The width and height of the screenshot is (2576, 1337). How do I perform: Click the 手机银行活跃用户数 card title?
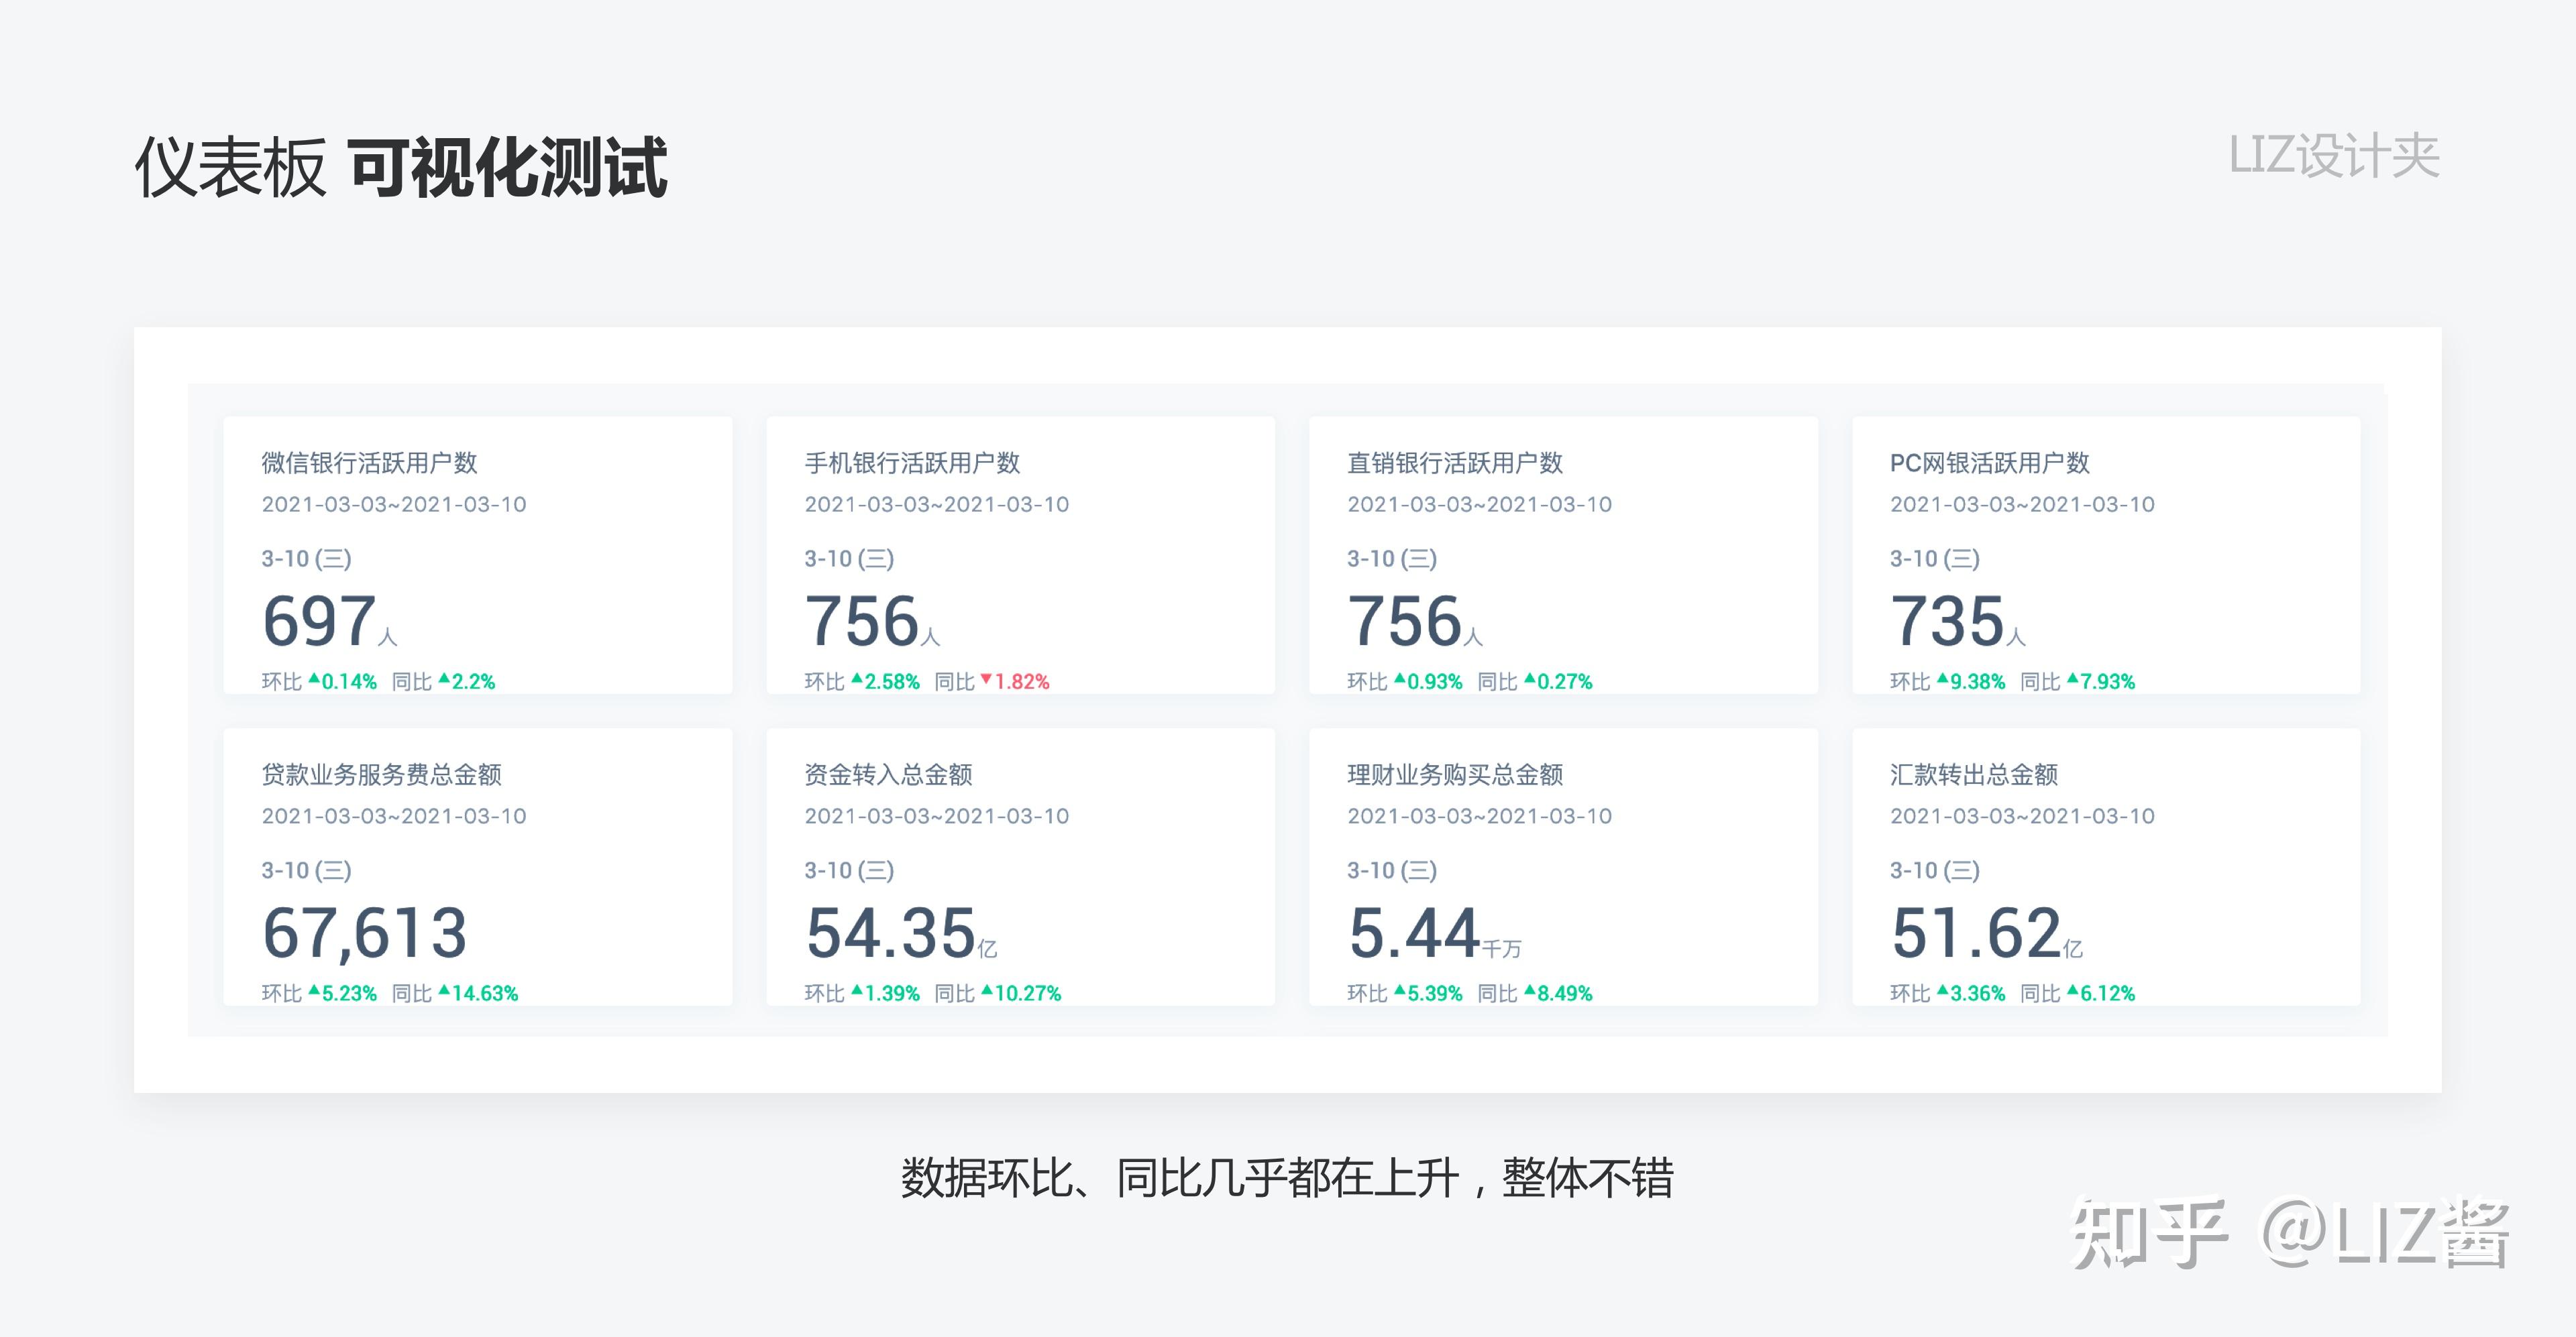912,463
